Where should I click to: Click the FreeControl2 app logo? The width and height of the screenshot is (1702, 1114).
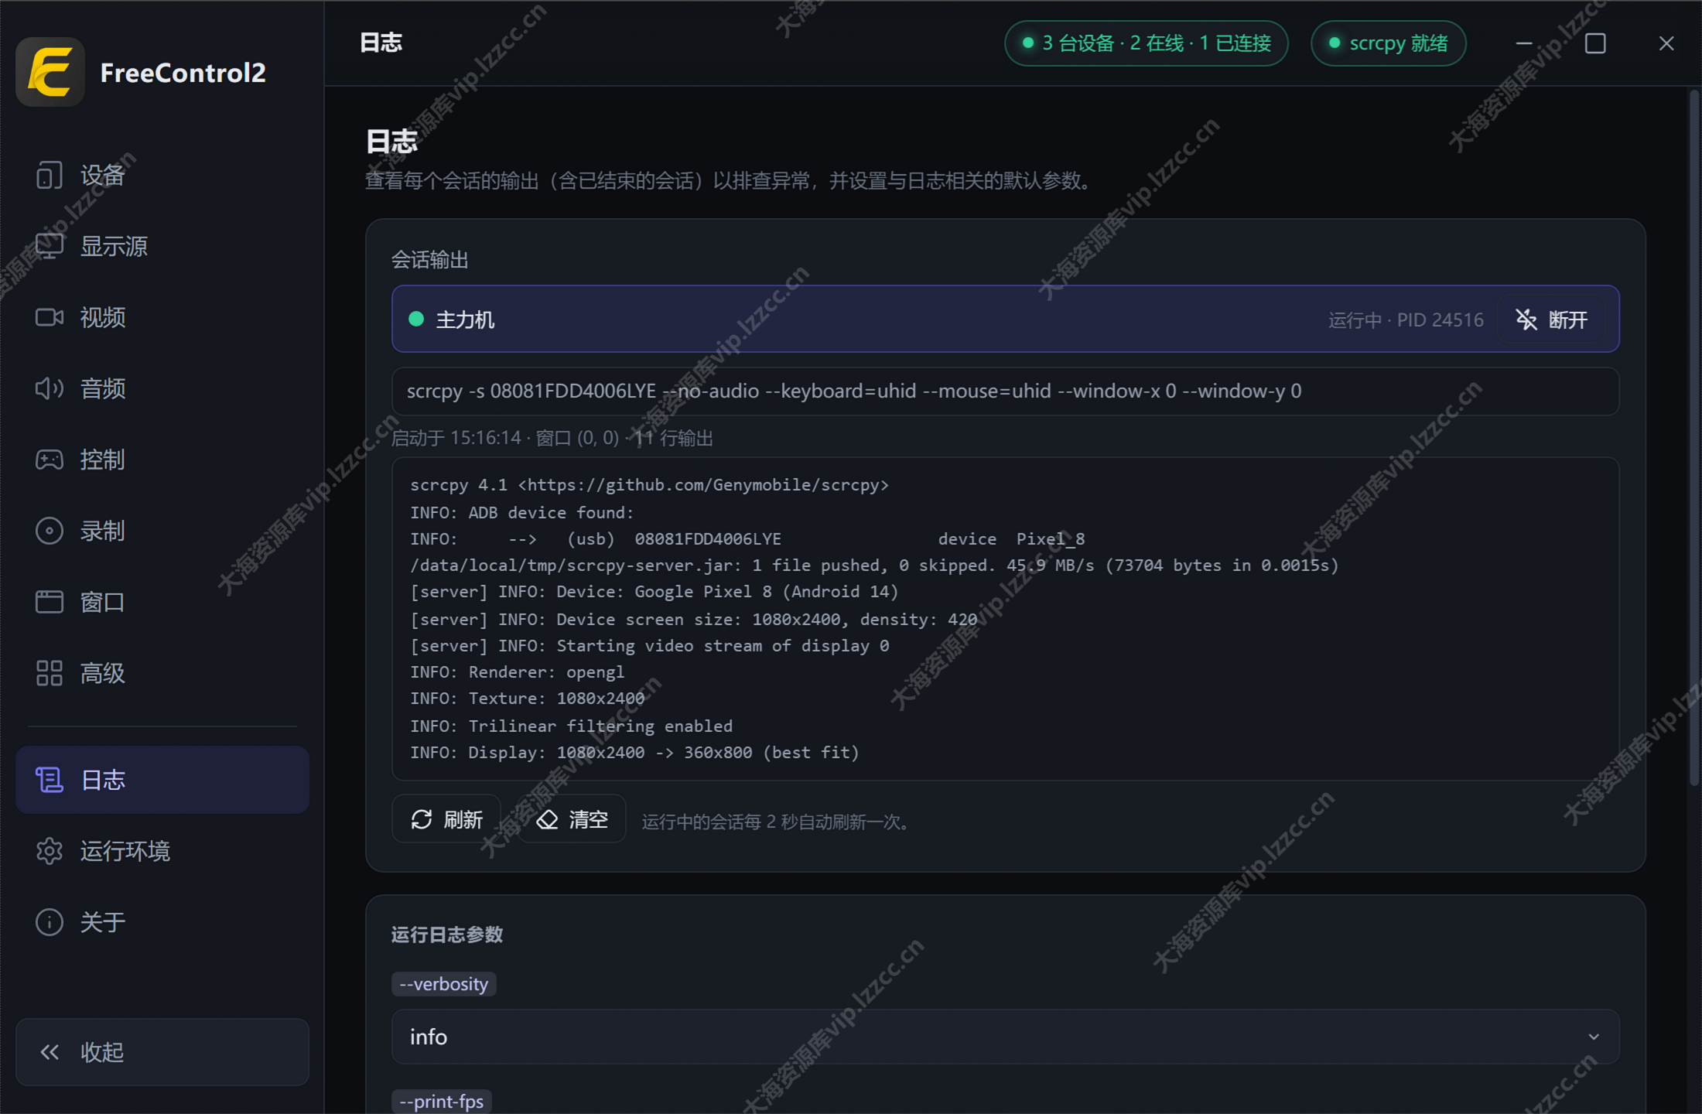[50, 72]
